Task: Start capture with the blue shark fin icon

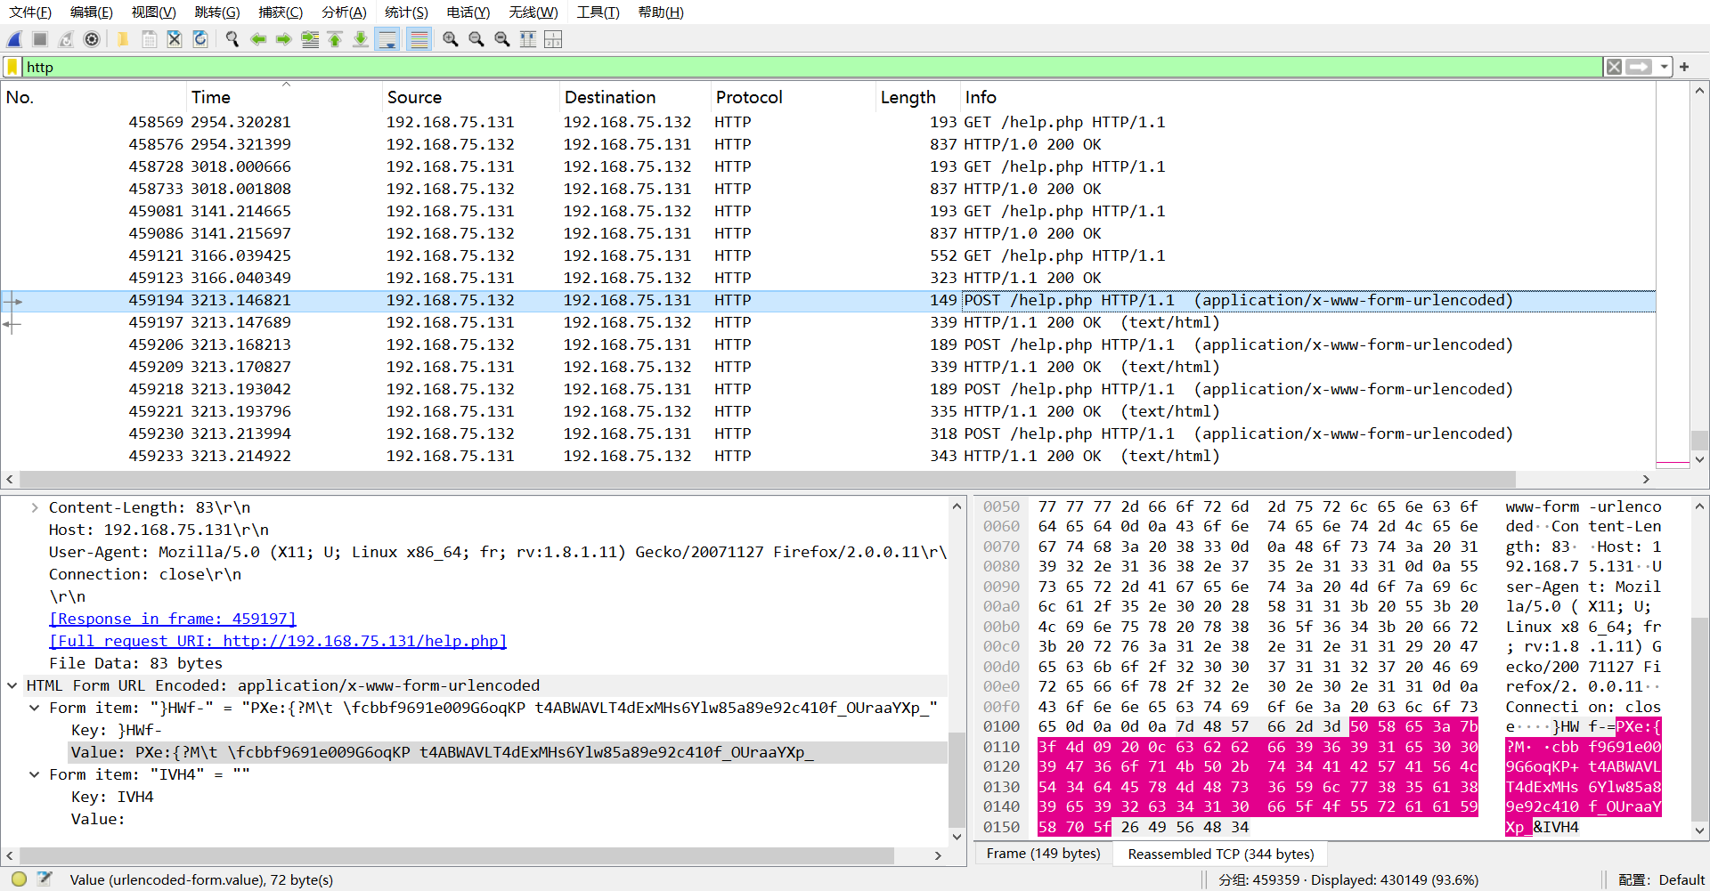Action: (x=14, y=39)
